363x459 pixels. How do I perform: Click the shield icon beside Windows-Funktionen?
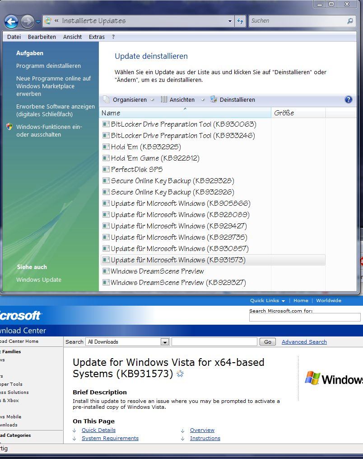tap(9, 127)
